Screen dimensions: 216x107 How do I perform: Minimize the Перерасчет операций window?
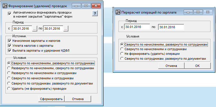188,12
